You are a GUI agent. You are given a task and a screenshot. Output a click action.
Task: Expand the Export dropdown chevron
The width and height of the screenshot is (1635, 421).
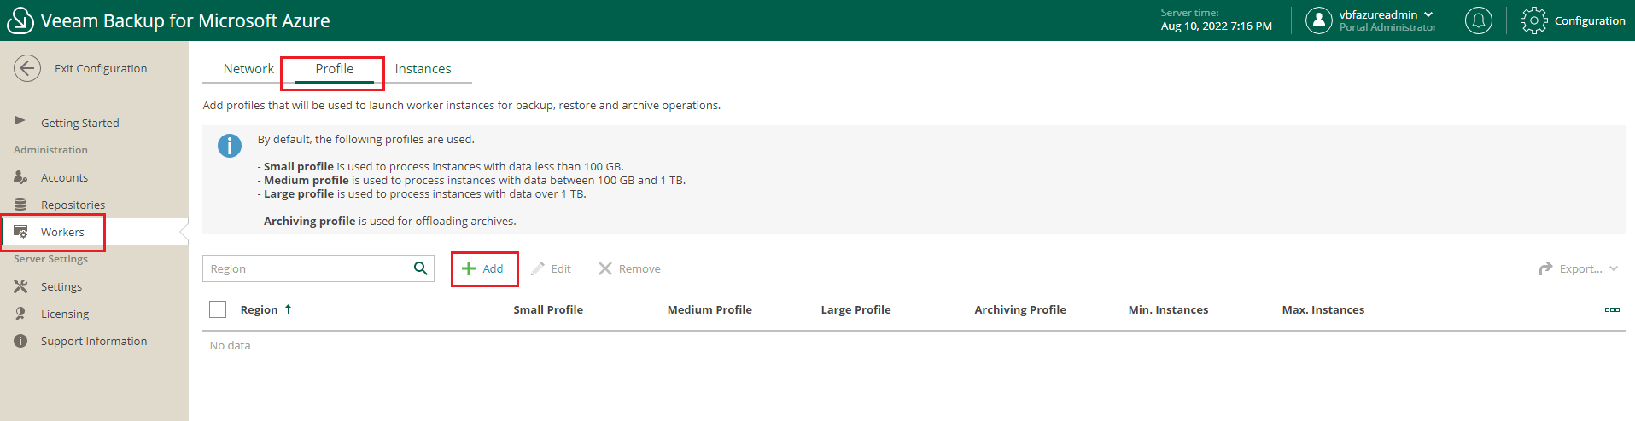click(x=1614, y=268)
